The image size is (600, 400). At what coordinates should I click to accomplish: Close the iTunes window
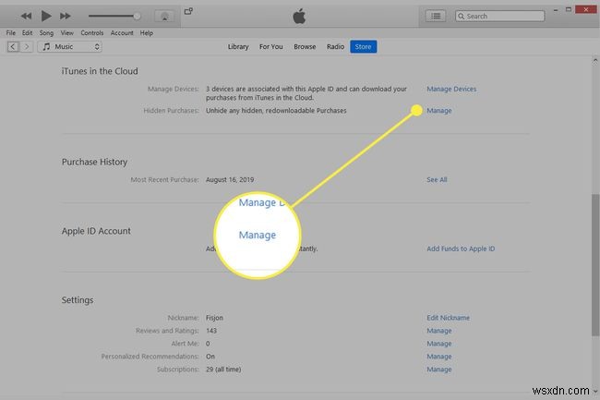(x=586, y=9)
